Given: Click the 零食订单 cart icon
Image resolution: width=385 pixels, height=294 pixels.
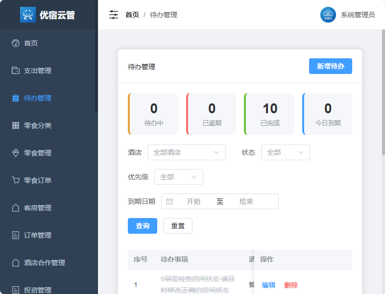Looking at the screenshot, I should [x=16, y=180].
